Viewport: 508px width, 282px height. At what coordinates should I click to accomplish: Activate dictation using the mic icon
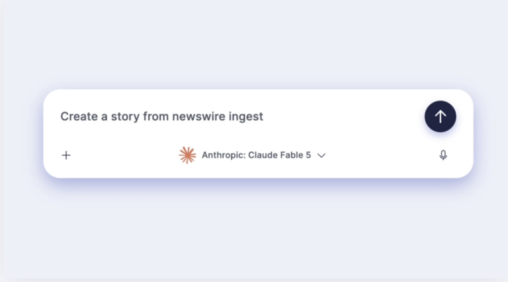click(x=443, y=155)
